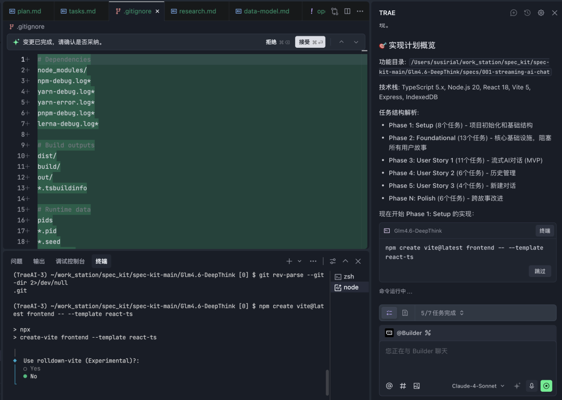Insert a mention with the @ icon
Screen dimensions: 562x400
click(x=389, y=385)
